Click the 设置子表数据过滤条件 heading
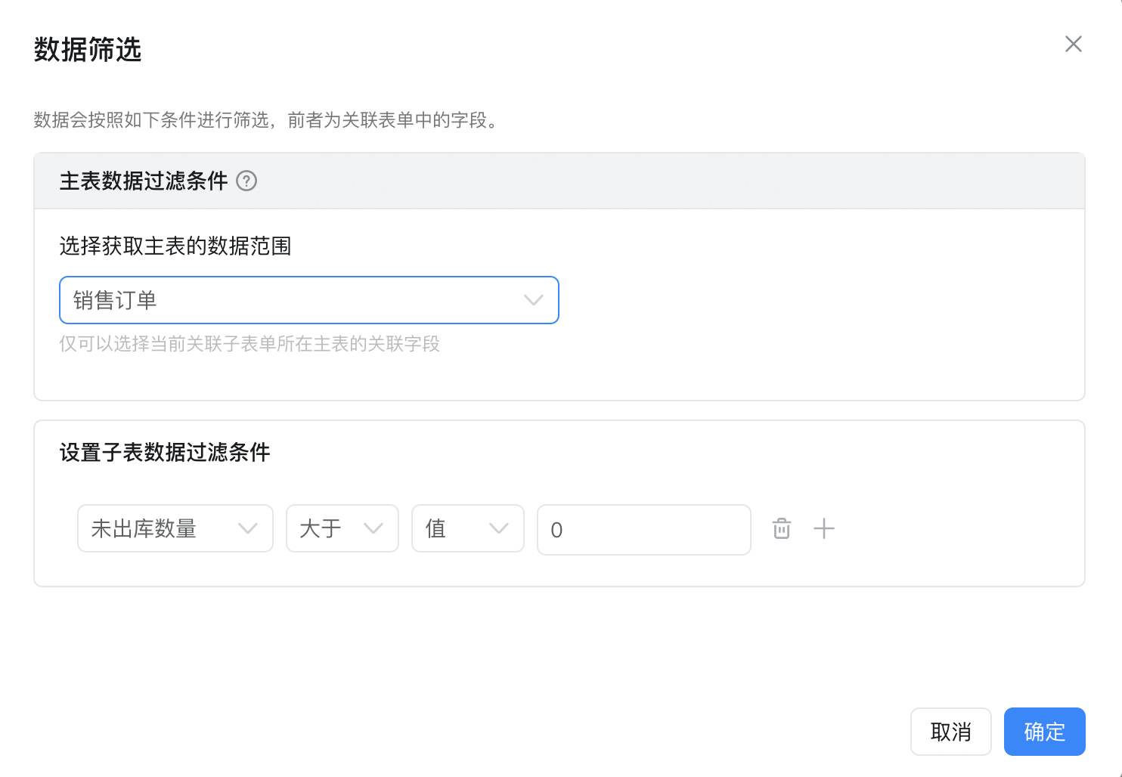The image size is (1122, 777). 165,452
